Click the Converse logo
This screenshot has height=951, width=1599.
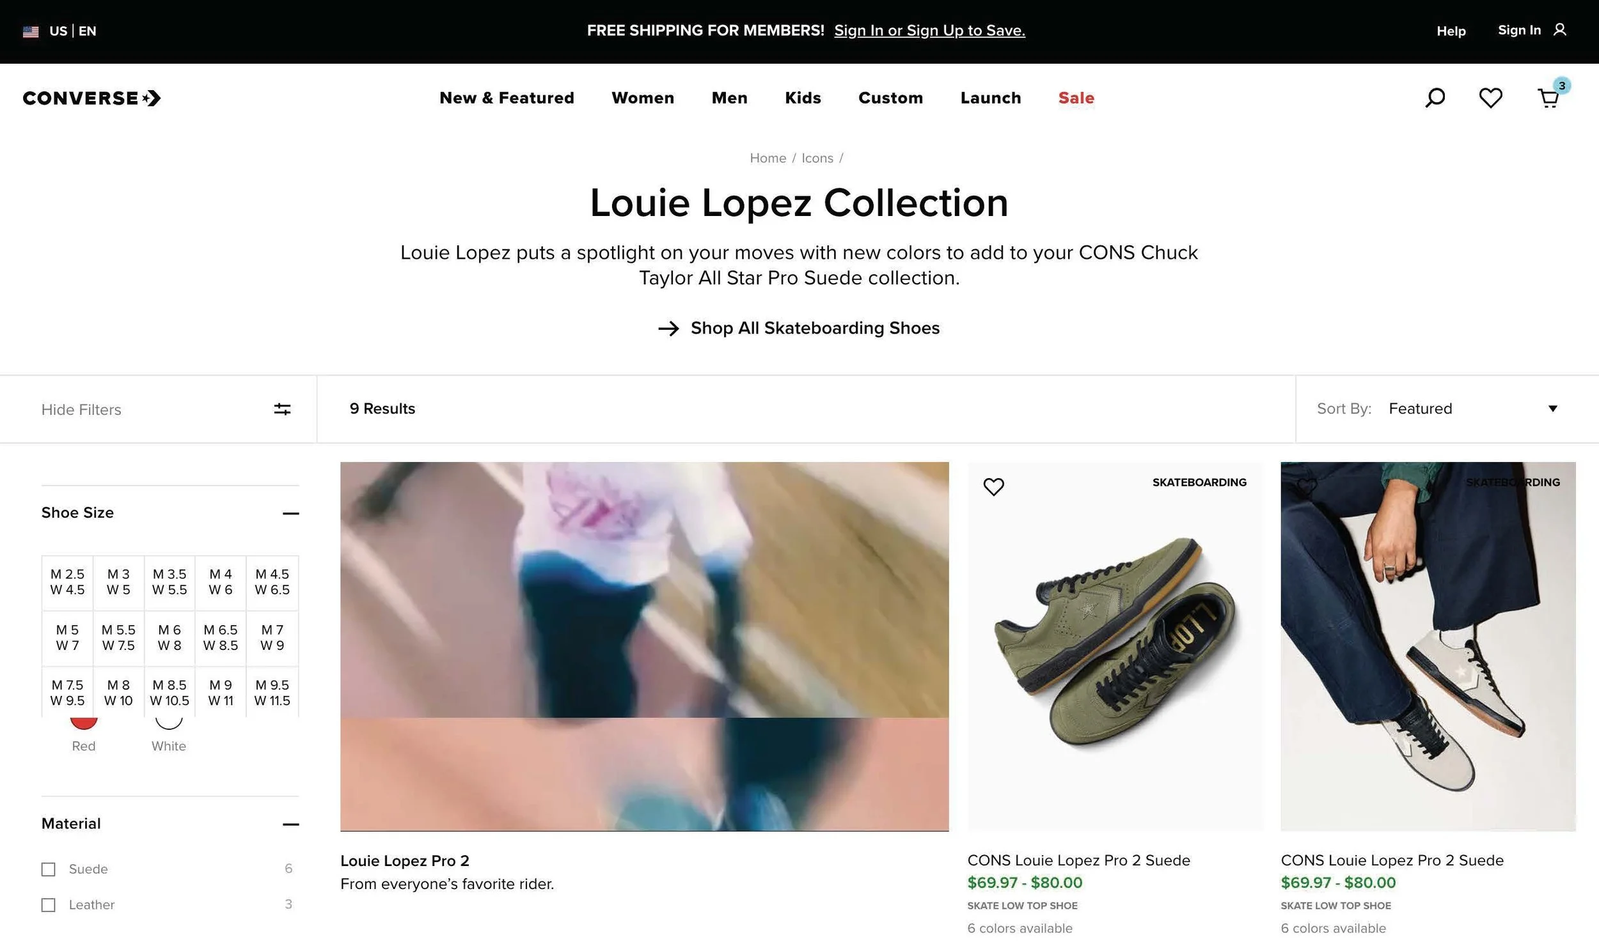(91, 98)
